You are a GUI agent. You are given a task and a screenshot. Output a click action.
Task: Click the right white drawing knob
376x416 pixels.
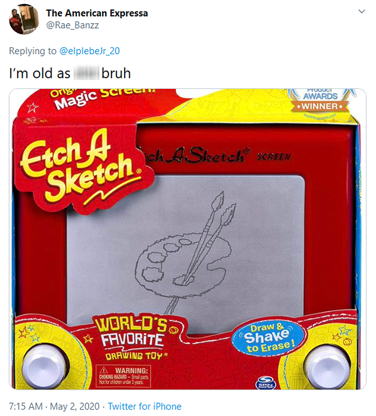[x=327, y=368]
